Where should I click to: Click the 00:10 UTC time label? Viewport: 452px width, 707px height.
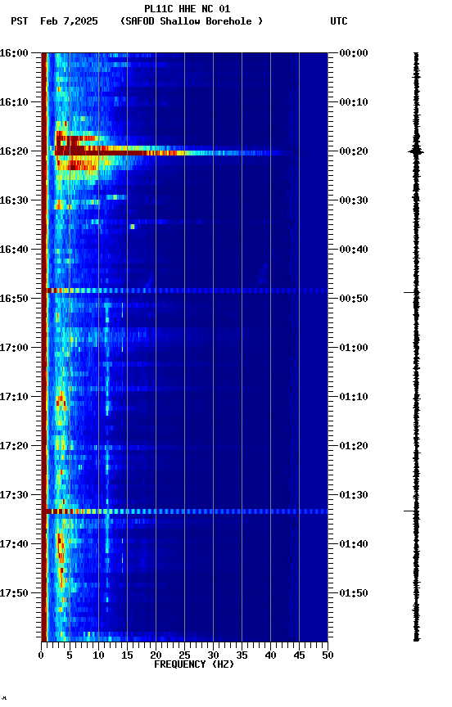point(354,102)
